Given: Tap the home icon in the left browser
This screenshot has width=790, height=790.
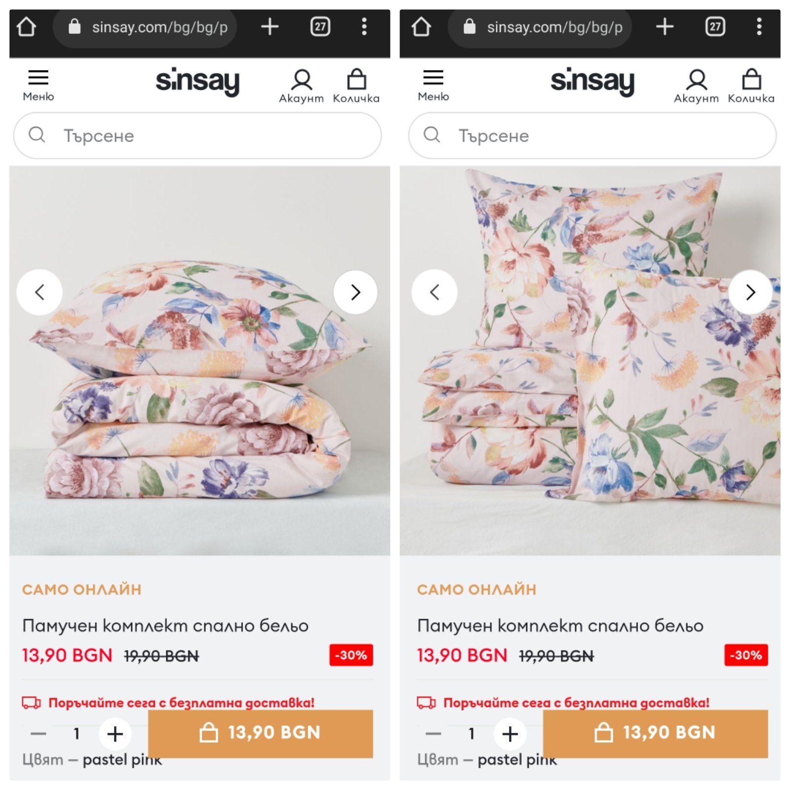Looking at the screenshot, I should tap(26, 27).
